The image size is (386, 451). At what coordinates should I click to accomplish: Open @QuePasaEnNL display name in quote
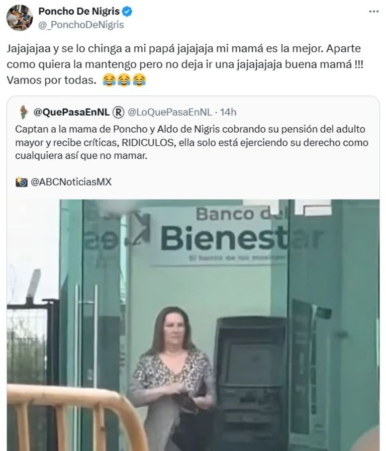[71, 112]
